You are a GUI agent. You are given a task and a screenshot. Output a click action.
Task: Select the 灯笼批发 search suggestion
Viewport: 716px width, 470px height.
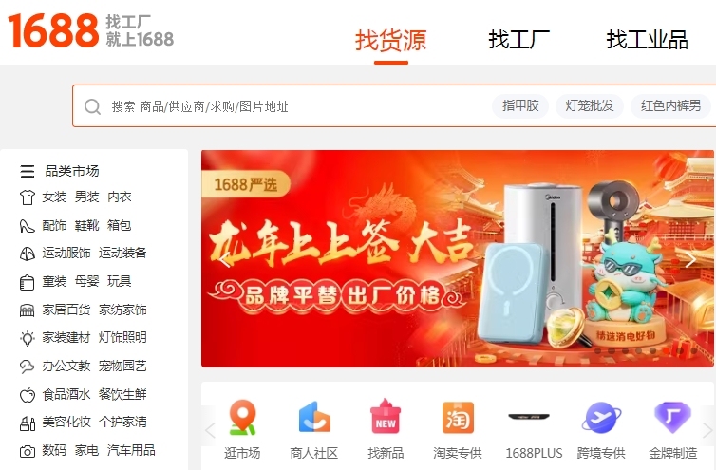pyautogui.click(x=589, y=106)
